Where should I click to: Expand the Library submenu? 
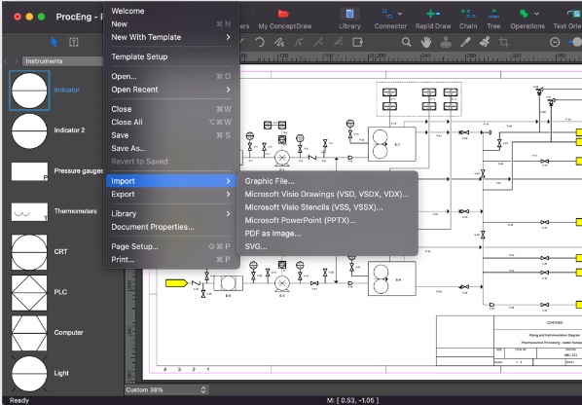tap(171, 214)
